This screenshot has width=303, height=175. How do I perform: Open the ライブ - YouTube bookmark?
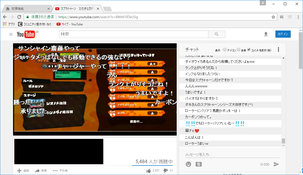click(x=70, y=24)
